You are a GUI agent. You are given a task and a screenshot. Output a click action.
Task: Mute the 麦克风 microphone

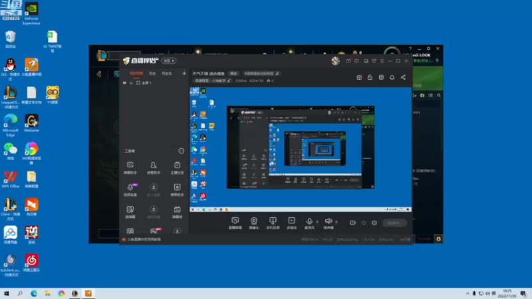[x=309, y=223]
